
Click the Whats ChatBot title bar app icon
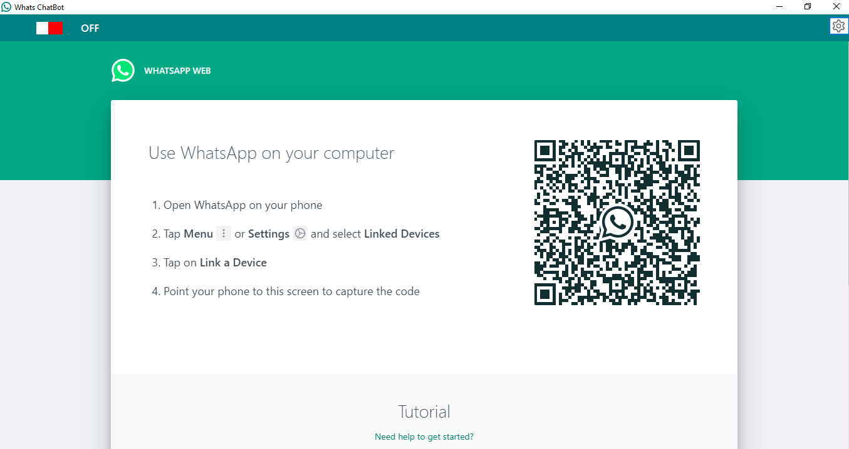point(6,7)
